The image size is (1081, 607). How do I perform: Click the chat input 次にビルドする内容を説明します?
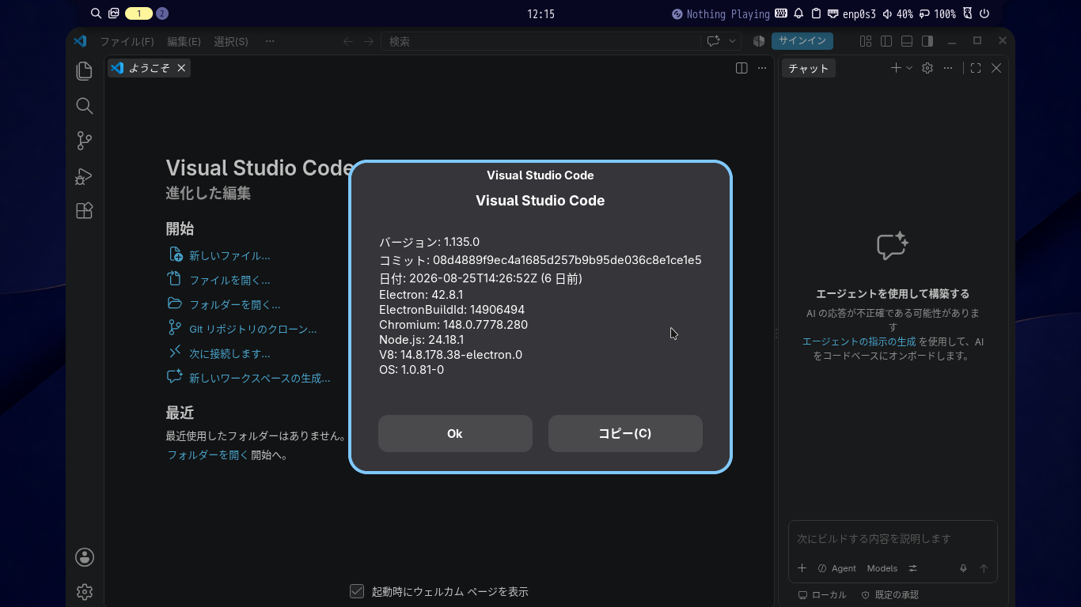pos(893,539)
